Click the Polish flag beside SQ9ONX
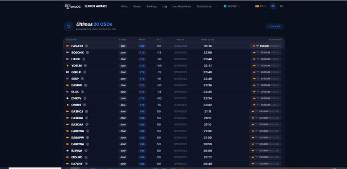347x169 pixels. tap(67, 53)
